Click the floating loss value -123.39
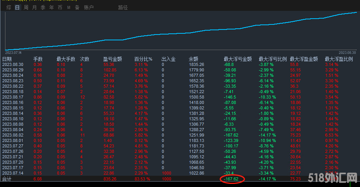The image size is (360, 187). [x=231, y=140]
